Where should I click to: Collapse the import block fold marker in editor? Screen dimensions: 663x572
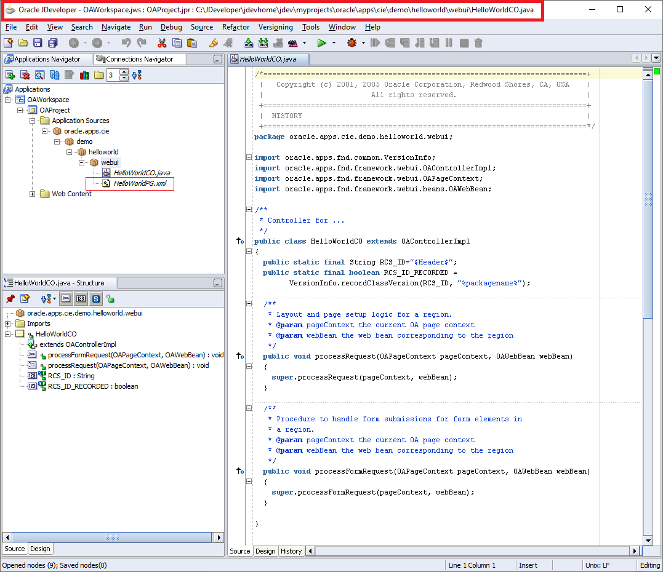point(249,157)
